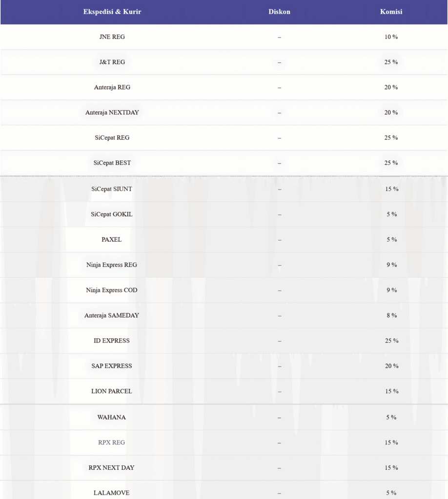The height and width of the screenshot is (499, 448).
Task: Click the PAXEL courier entry
Action: coord(112,240)
